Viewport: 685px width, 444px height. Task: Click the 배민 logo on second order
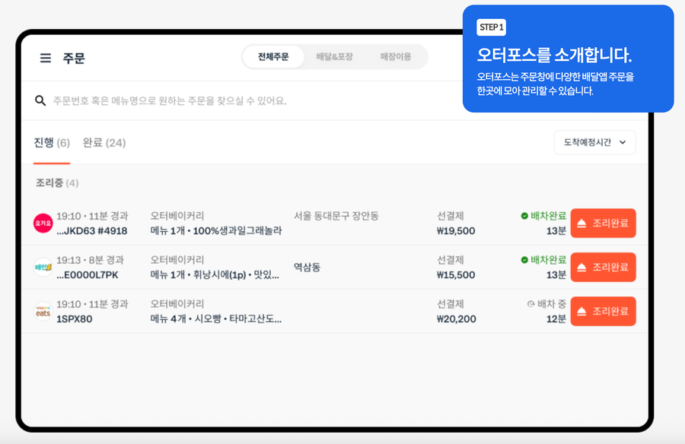click(43, 267)
